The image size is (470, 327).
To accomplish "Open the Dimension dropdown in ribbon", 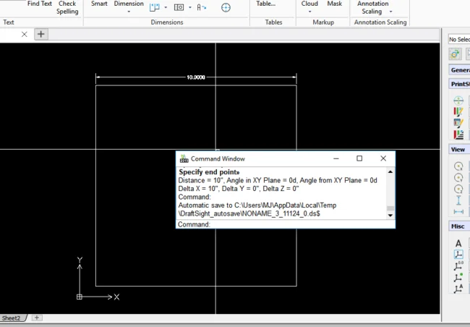I will (x=129, y=4).
